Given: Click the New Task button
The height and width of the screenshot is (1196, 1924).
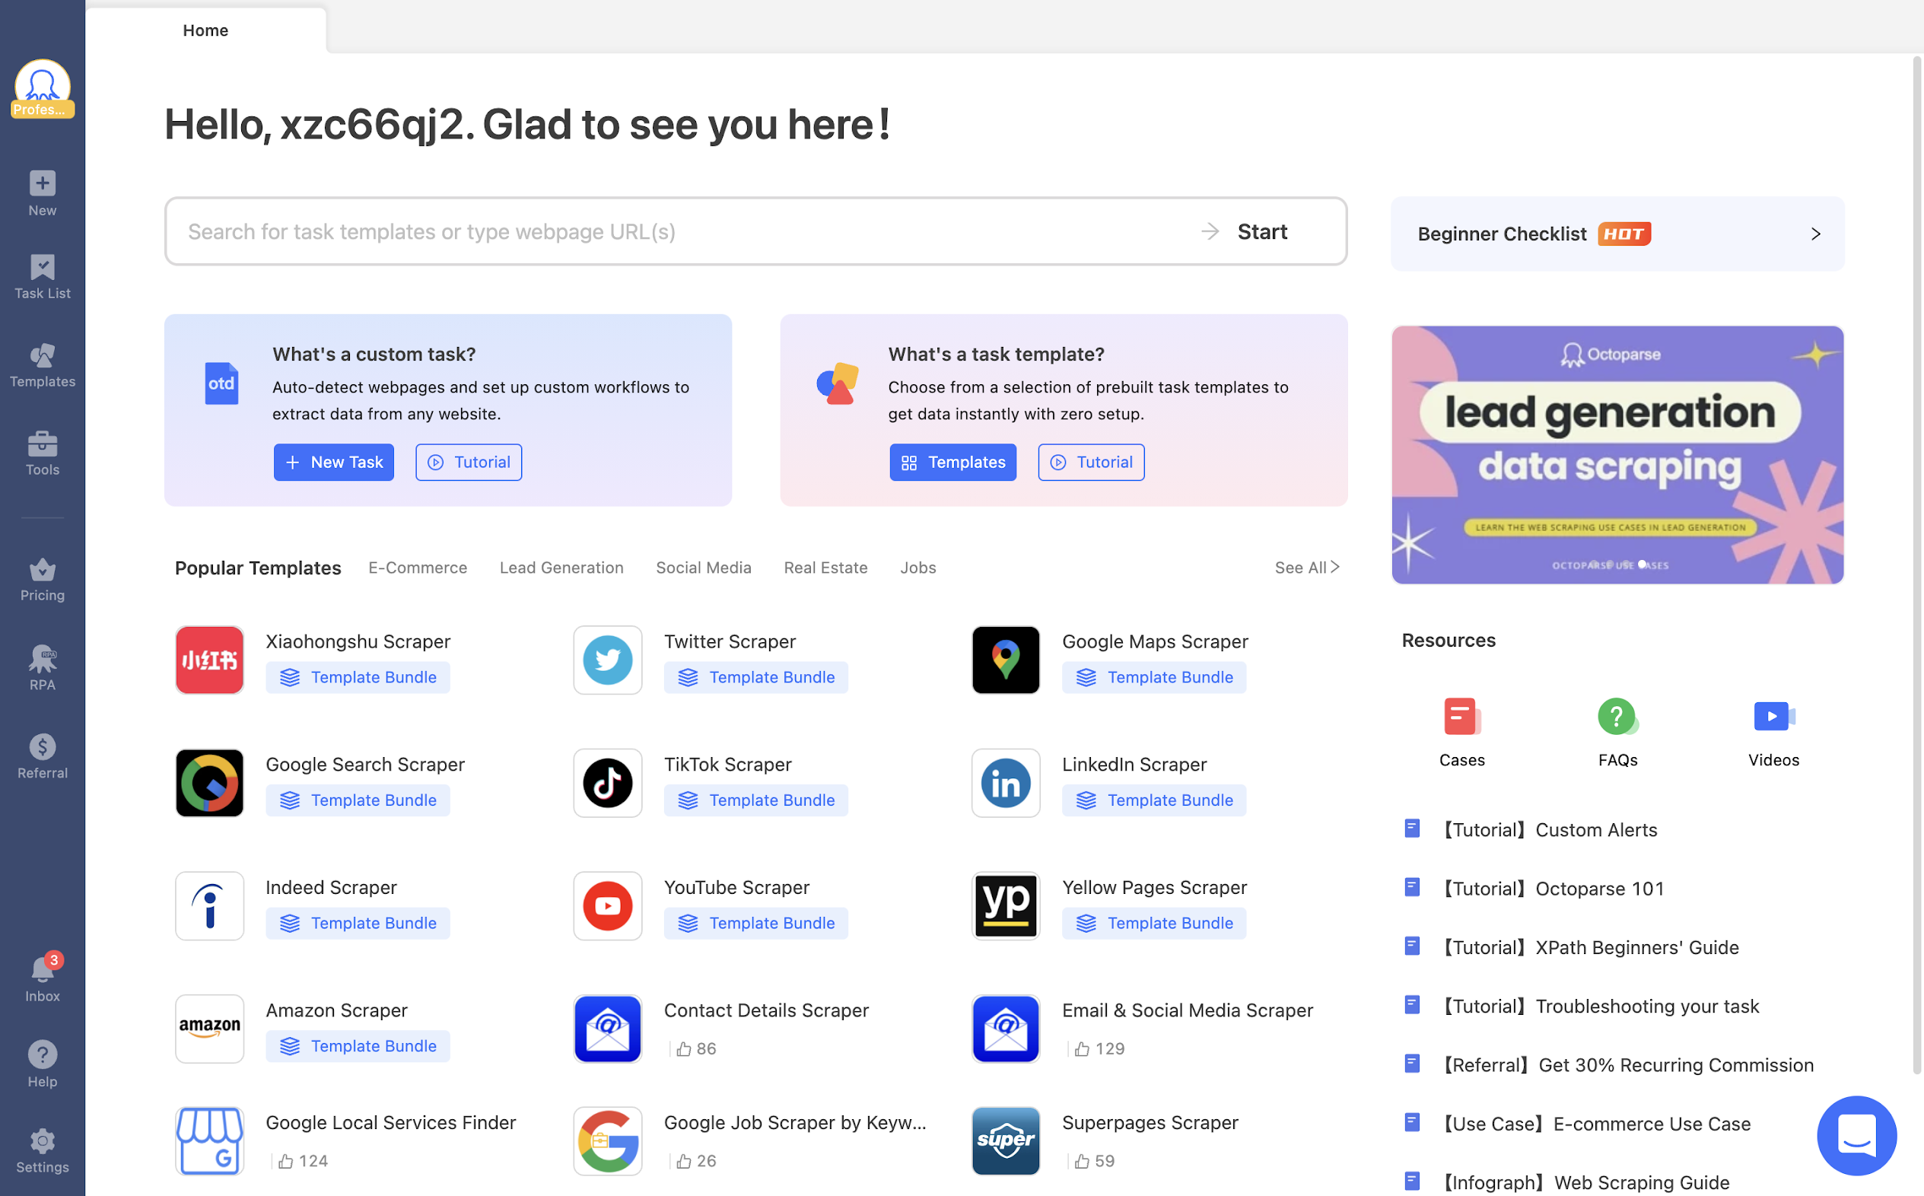Looking at the screenshot, I should coord(333,462).
